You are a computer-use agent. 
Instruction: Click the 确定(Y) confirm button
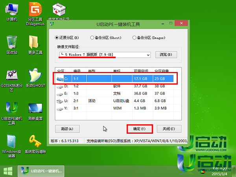tap(140, 129)
